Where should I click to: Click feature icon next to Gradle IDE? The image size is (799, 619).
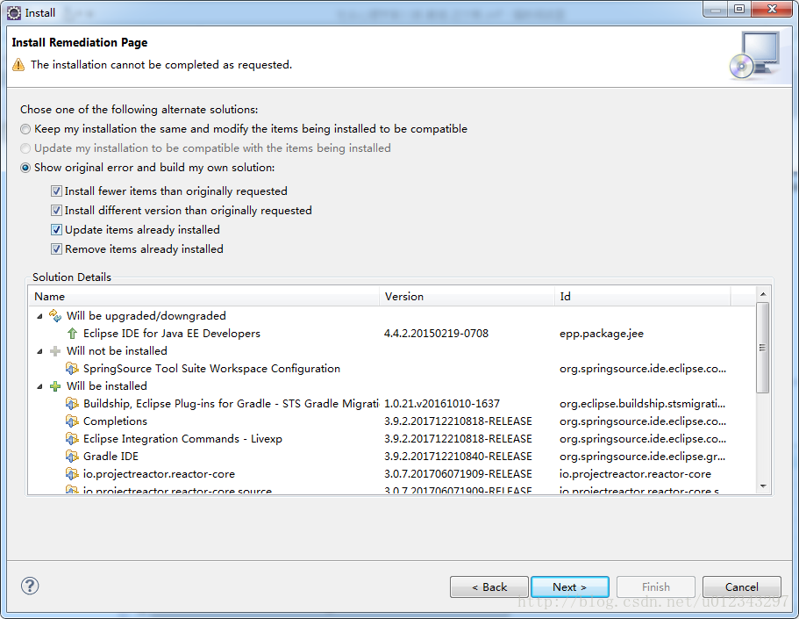pos(72,457)
